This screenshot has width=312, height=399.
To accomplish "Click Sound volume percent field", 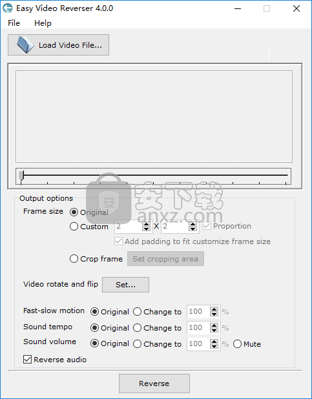I will [198, 344].
